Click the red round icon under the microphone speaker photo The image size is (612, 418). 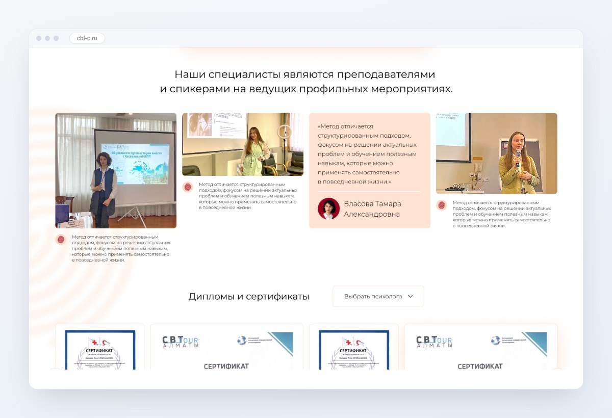[x=442, y=205]
